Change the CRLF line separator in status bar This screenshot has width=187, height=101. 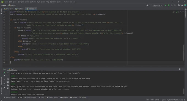point(152,100)
